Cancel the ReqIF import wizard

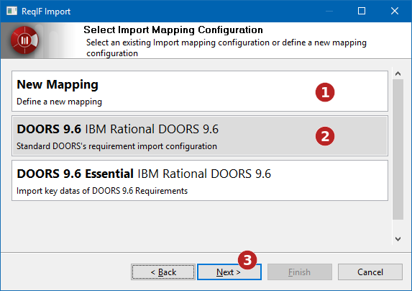point(370,272)
